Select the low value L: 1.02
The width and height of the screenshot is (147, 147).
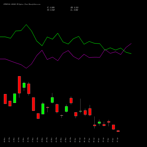74,10
